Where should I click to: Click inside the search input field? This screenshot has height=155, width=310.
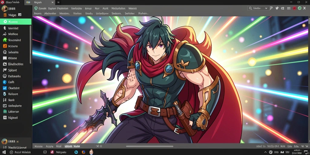pyautogui.click(x=258, y=8)
